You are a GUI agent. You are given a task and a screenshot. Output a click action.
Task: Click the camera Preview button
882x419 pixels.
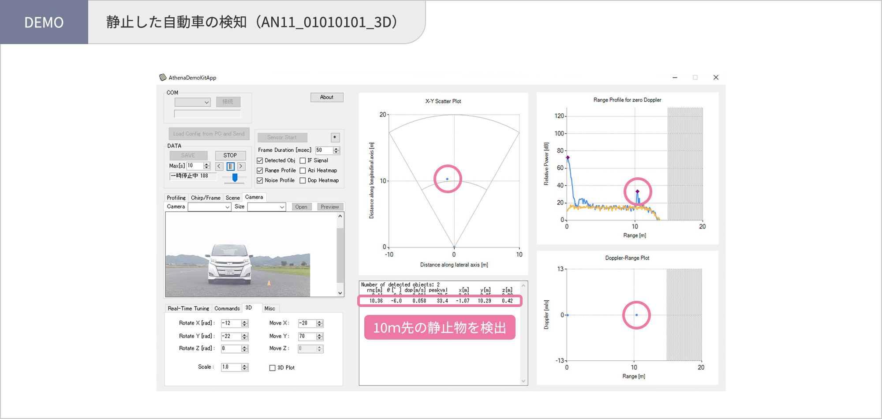pos(330,207)
